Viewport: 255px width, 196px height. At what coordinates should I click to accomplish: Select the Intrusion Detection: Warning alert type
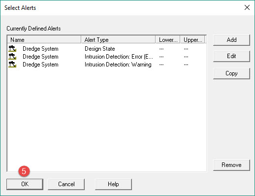point(118,65)
